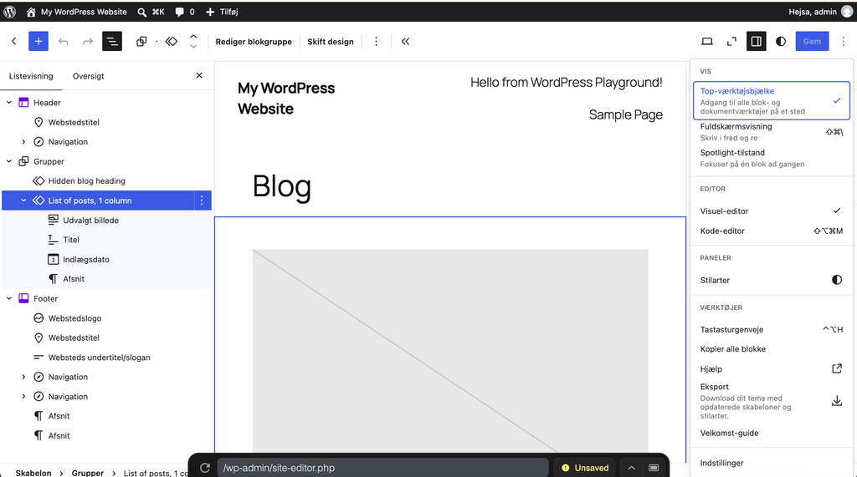857x477 pixels.
Task: Switch to Kode-editor
Action: [771, 231]
